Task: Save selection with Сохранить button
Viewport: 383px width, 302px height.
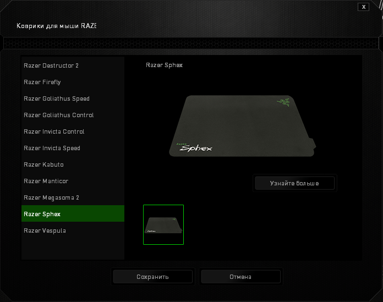Action: [152, 277]
